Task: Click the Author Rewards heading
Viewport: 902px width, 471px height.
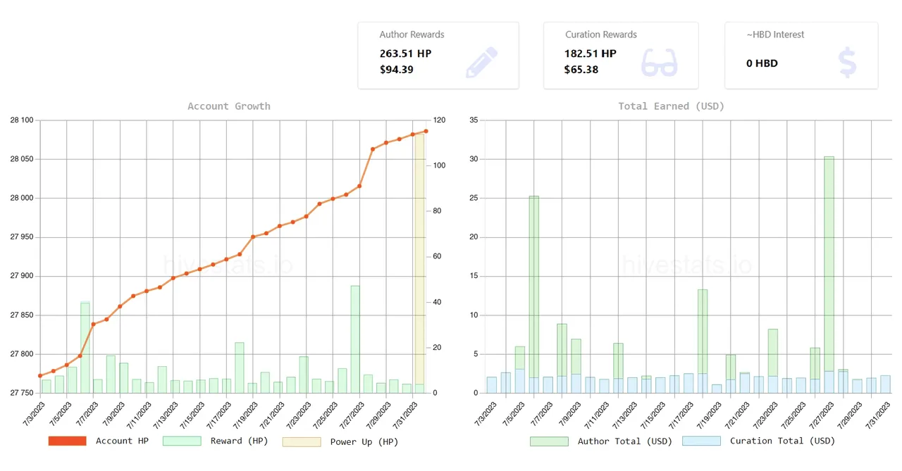Action: click(x=412, y=34)
